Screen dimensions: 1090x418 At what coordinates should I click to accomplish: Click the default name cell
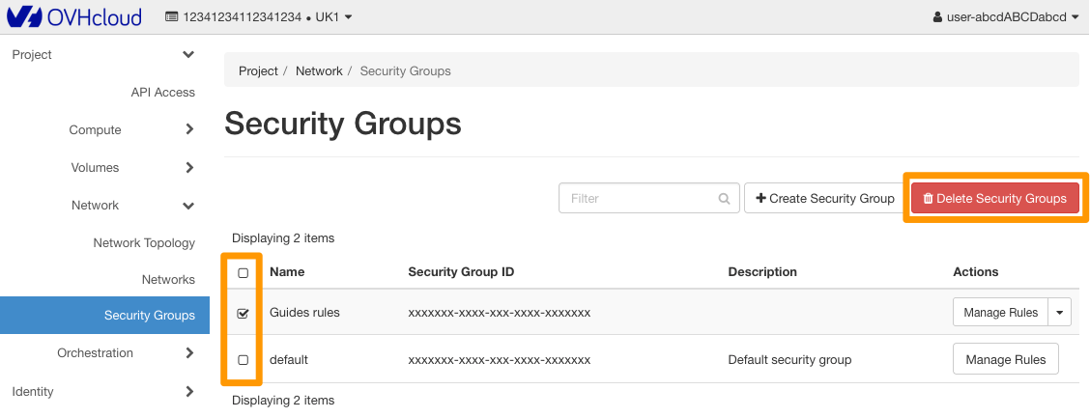[x=289, y=360]
